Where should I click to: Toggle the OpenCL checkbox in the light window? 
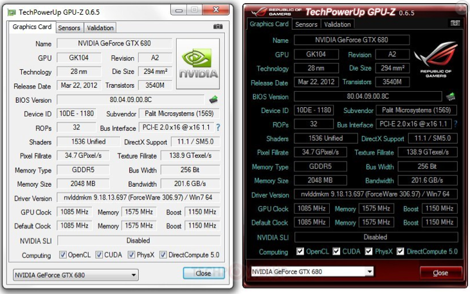pyautogui.click(x=62, y=255)
